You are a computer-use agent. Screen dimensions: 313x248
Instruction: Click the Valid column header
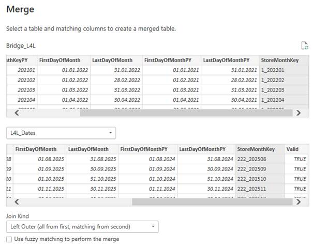pyautogui.click(x=292, y=149)
